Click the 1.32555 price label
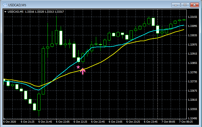The width and height of the screenshot is (202, 127). coord(192,109)
